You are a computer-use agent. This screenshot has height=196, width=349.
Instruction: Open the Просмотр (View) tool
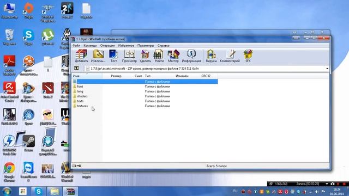pyautogui.click(x=129, y=56)
